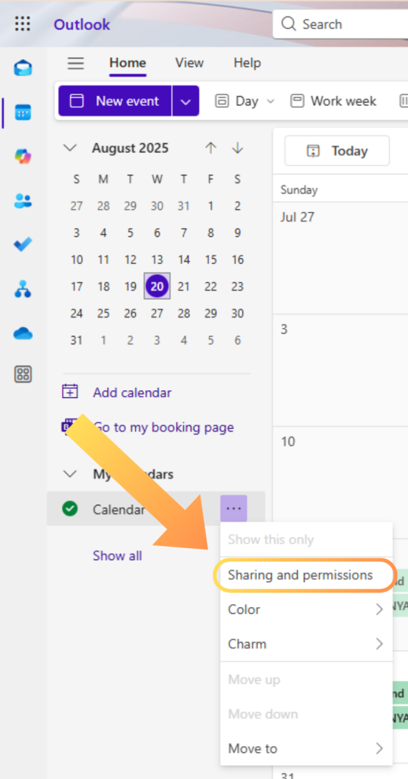
Task: Select August 20 in the mini calendar
Action: coord(157,286)
